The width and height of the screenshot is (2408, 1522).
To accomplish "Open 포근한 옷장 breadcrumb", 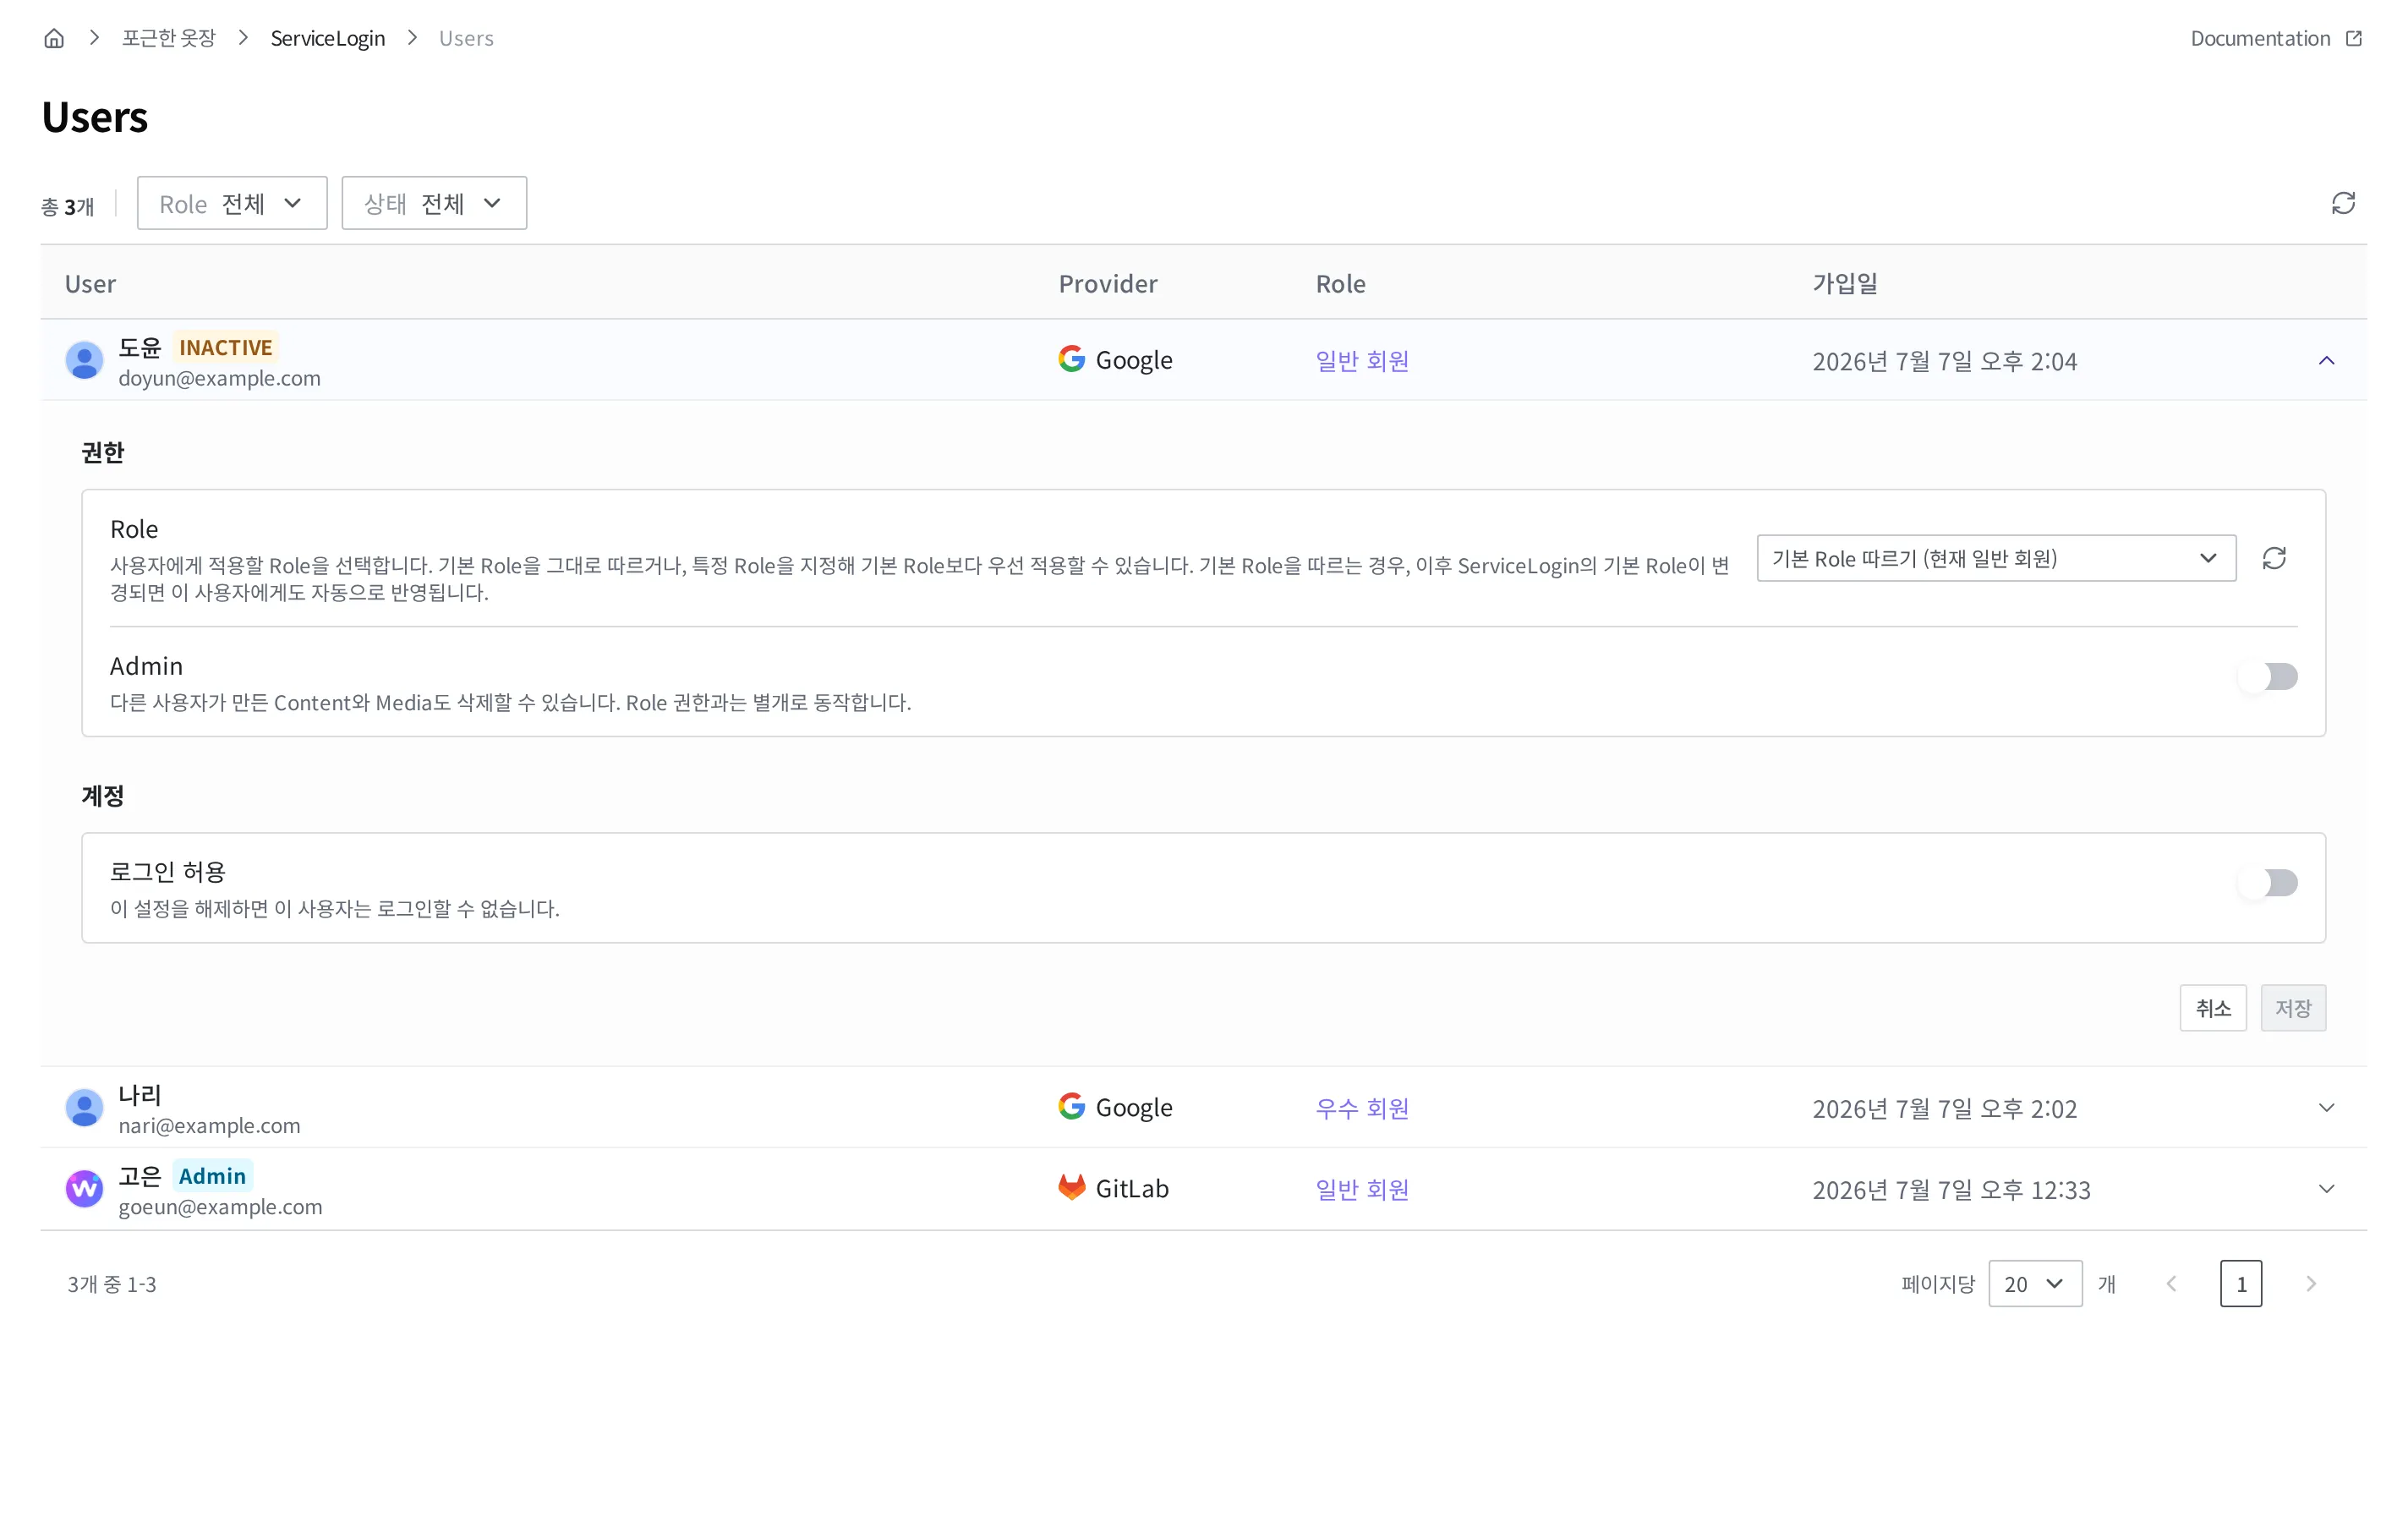I will coord(169,38).
